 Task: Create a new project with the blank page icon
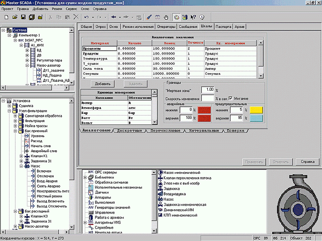pyautogui.click(x=6, y=17)
